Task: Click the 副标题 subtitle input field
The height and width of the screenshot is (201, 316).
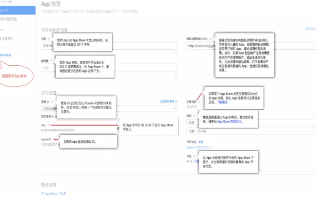Action: (x=109, y=68)
